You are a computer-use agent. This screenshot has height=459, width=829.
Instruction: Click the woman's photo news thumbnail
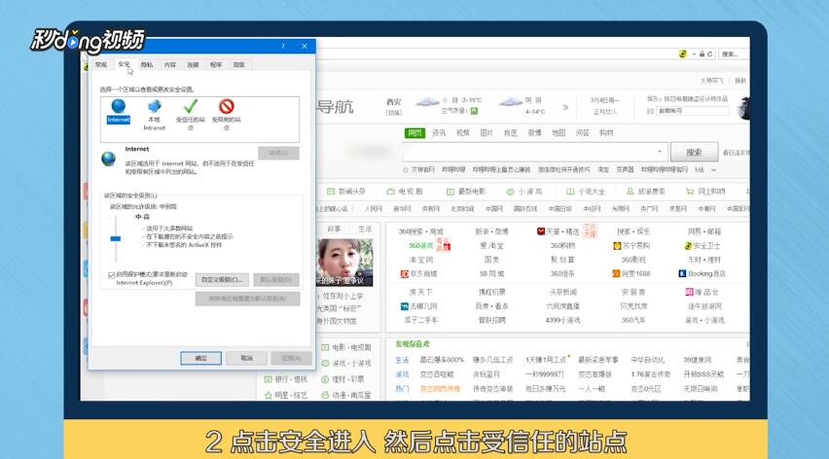pos(344,263)
